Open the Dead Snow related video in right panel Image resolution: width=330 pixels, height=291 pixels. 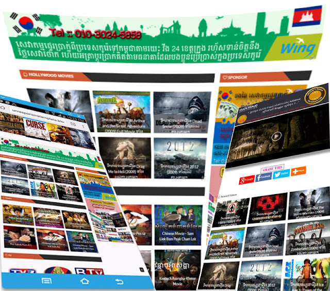[x=263, y=240]
